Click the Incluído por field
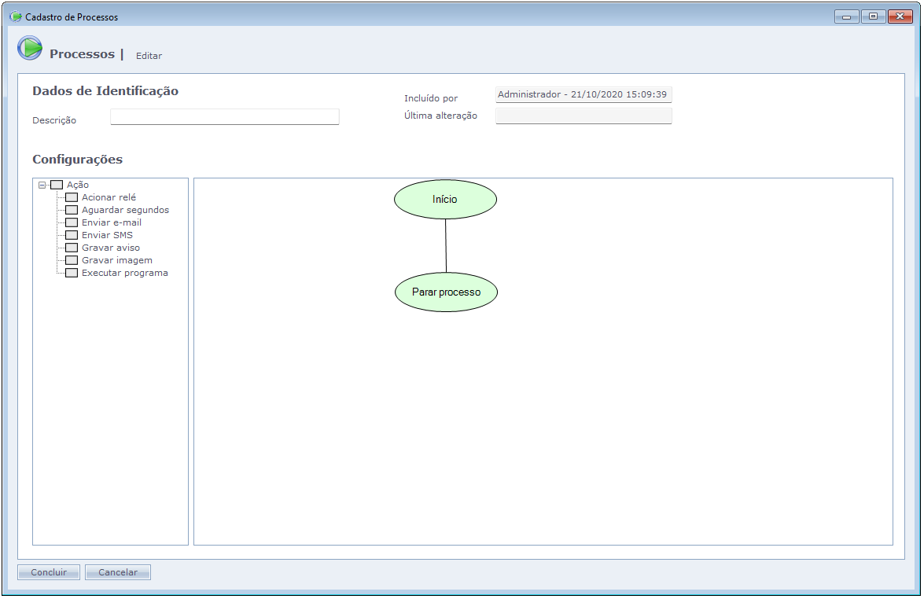This screenshot has width=924, height=599. [583, 95]
